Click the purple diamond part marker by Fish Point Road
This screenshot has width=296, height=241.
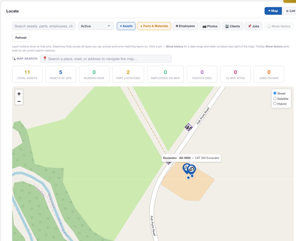(x=188, y=127)
